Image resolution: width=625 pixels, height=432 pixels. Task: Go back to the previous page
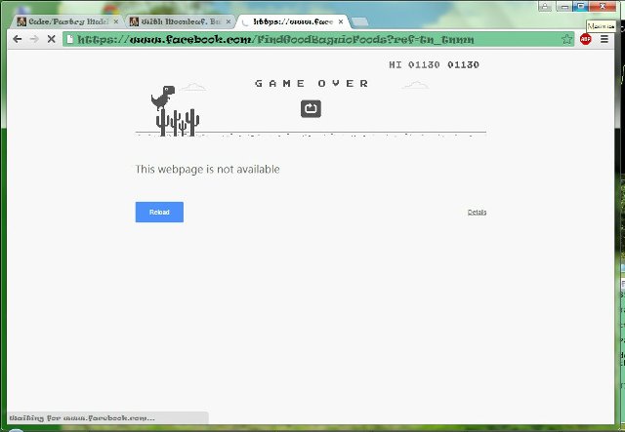17,39
